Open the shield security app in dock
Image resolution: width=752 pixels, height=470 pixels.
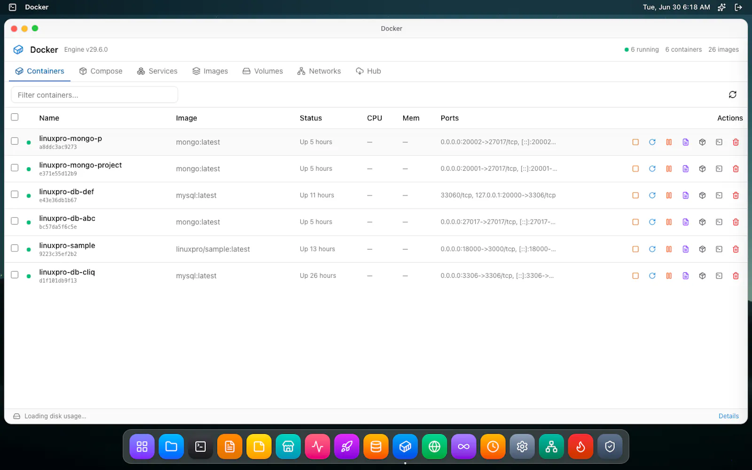click(x=610, y=446)
